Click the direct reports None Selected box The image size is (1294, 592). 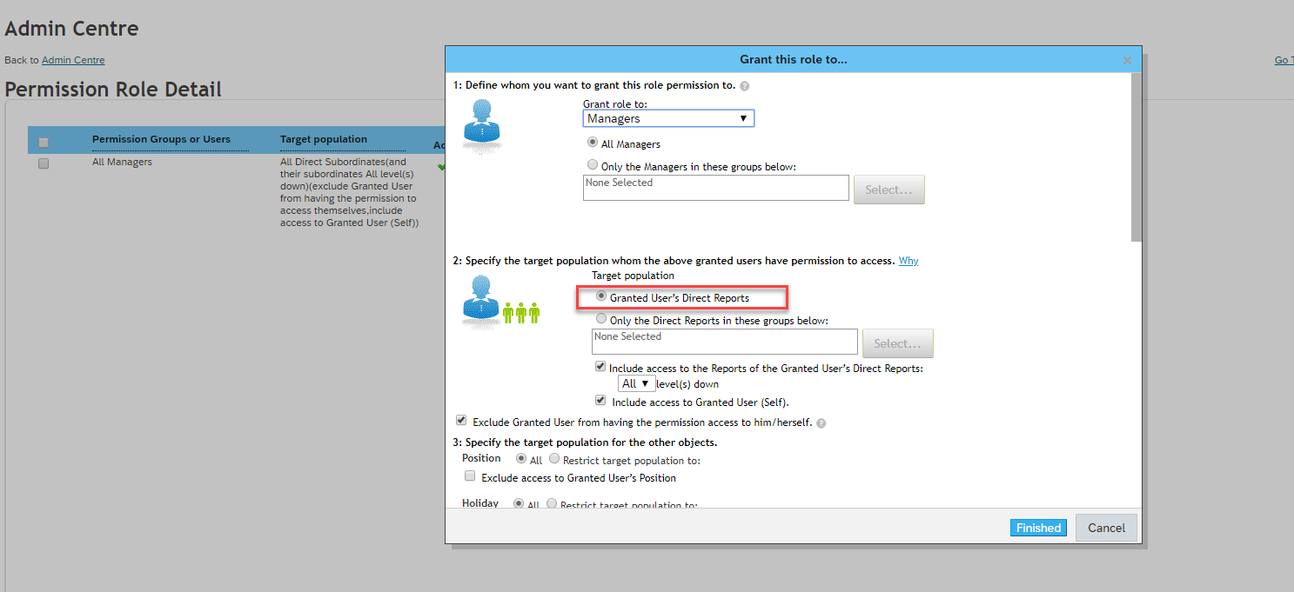tap(725, 342)
